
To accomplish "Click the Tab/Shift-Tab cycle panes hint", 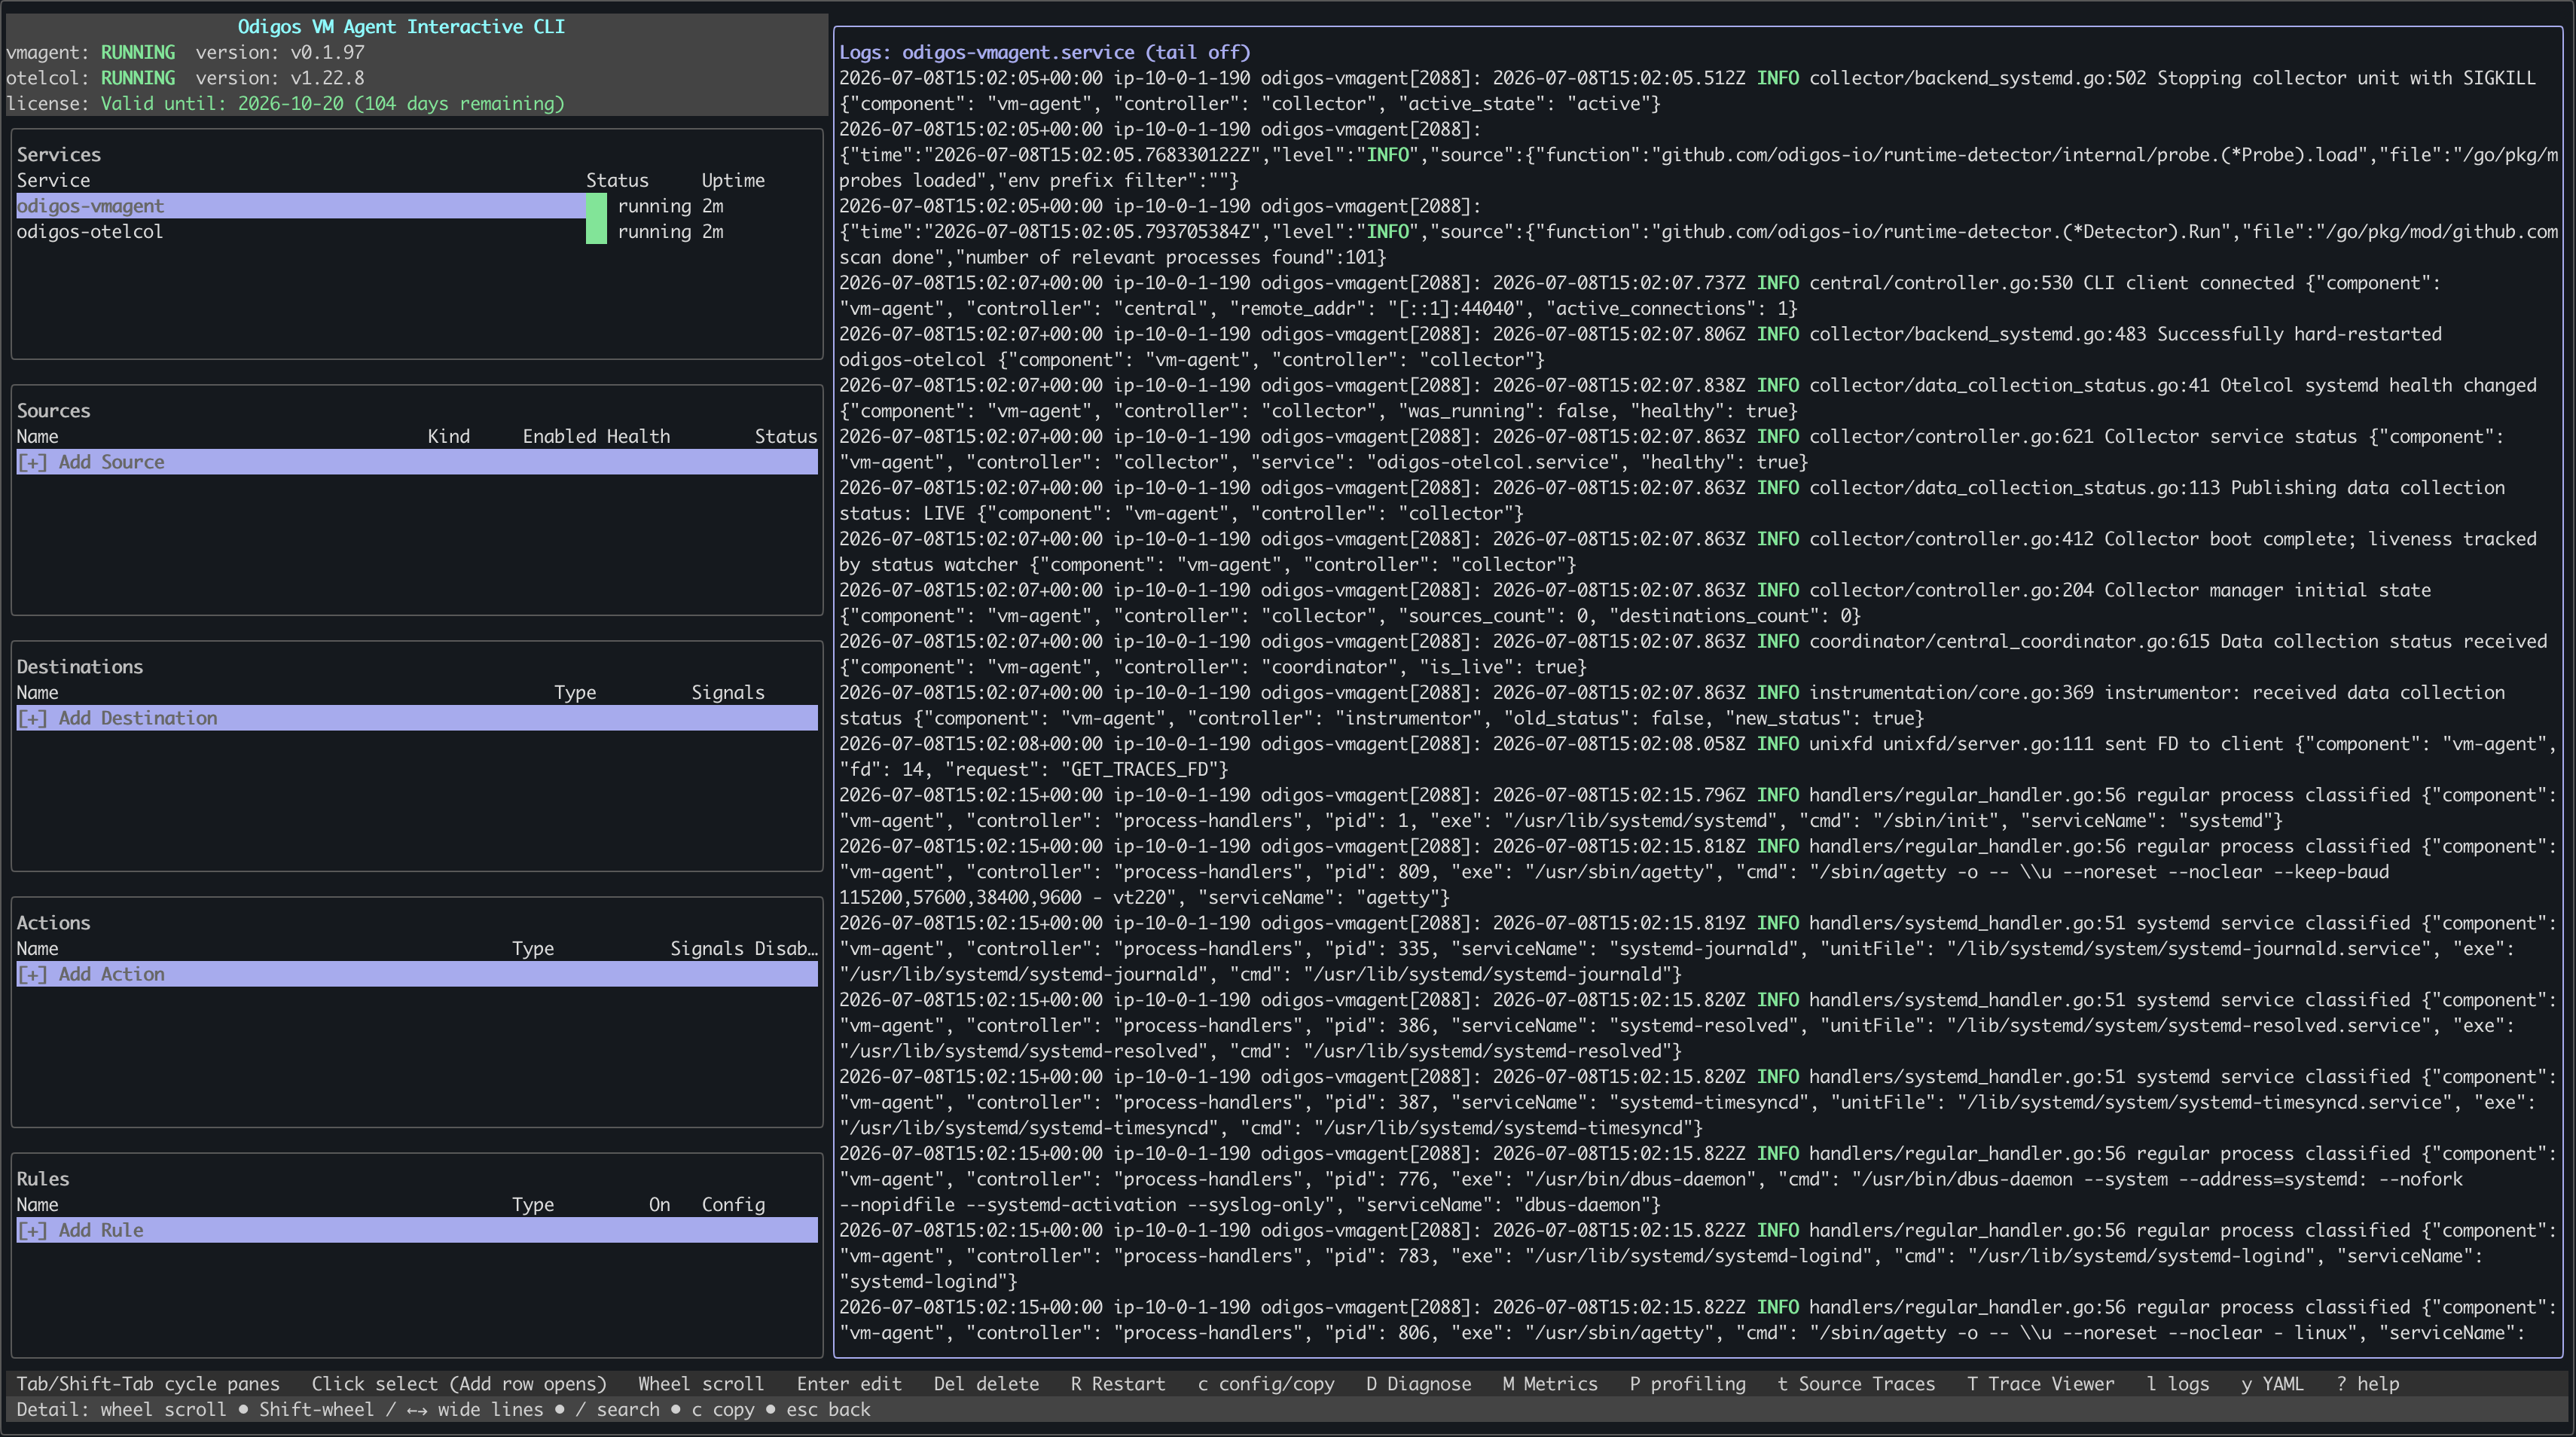I will (148, 1384).
